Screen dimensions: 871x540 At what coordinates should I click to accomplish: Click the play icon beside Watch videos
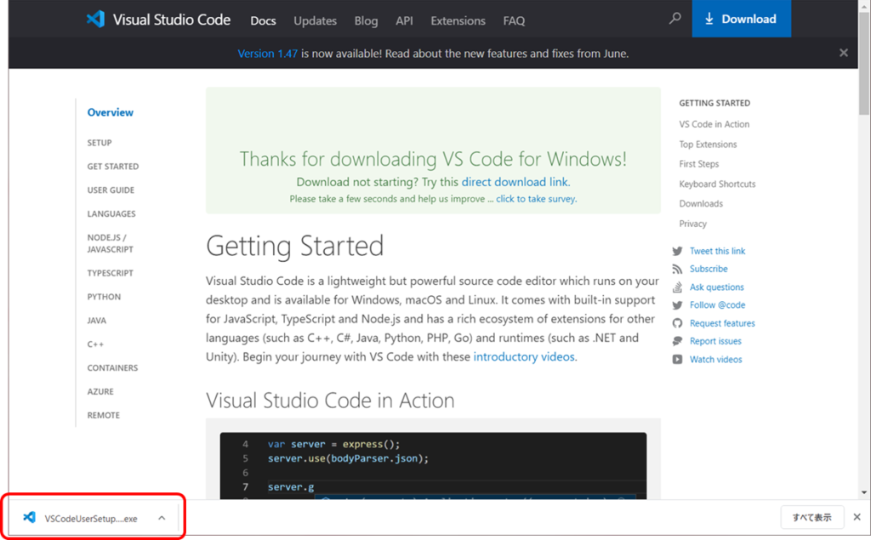point(677,360)
